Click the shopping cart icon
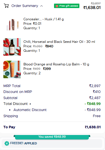Viewport: 105px width, 150px height. [6, 6]
